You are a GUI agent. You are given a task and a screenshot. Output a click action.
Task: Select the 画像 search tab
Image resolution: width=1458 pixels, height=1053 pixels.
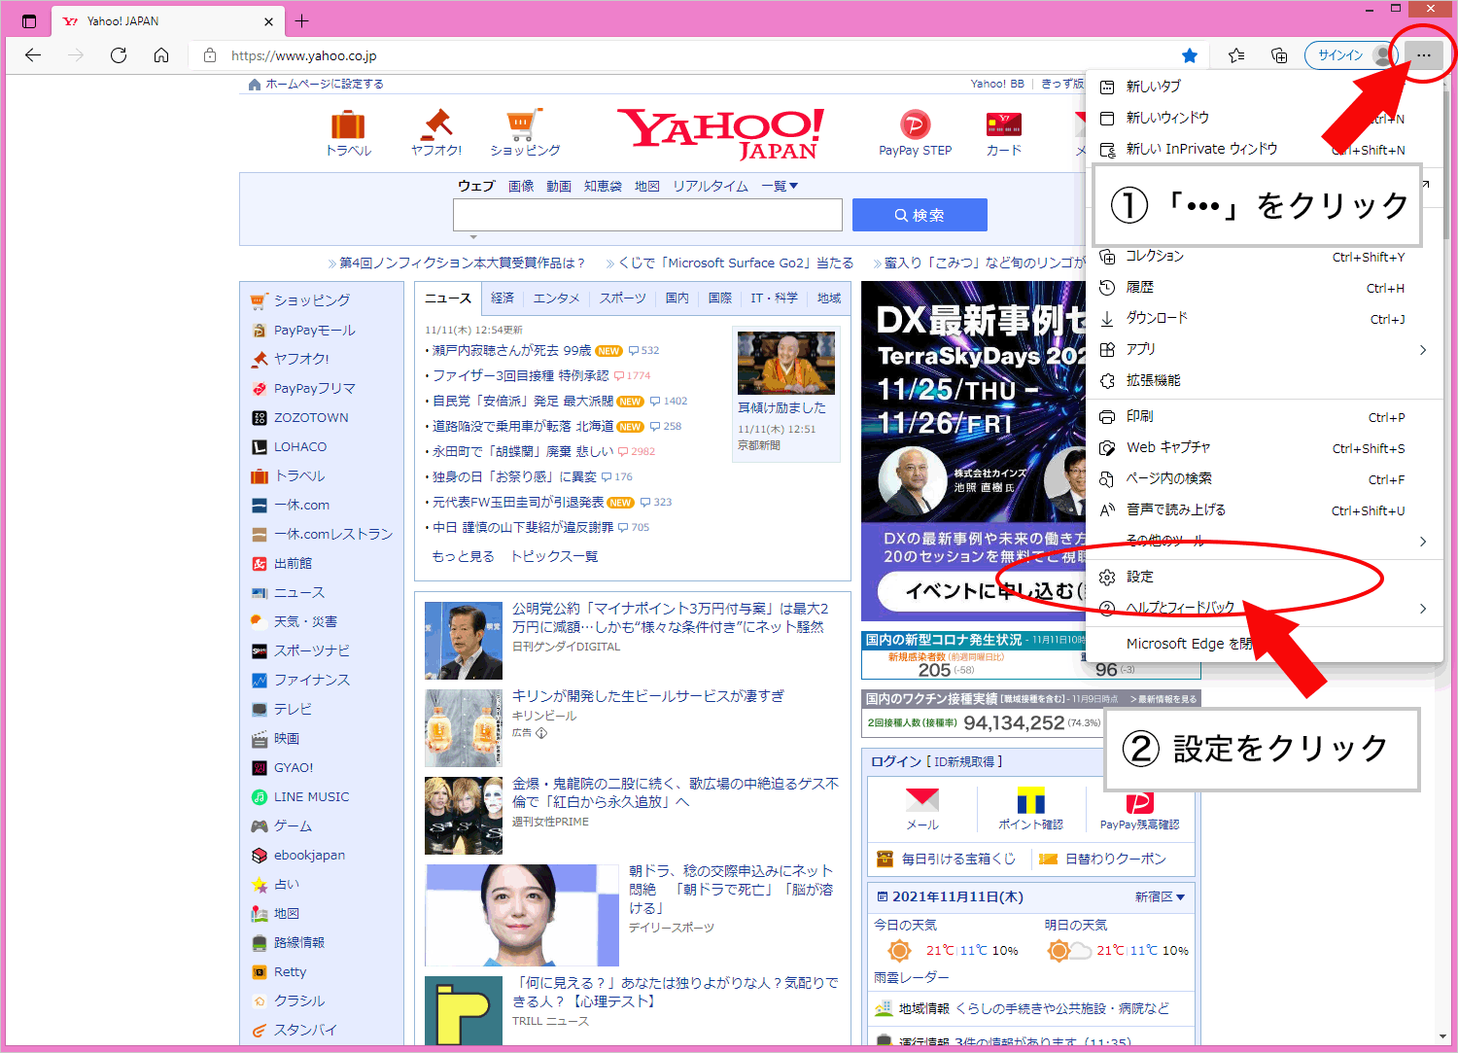pos(521,186)
